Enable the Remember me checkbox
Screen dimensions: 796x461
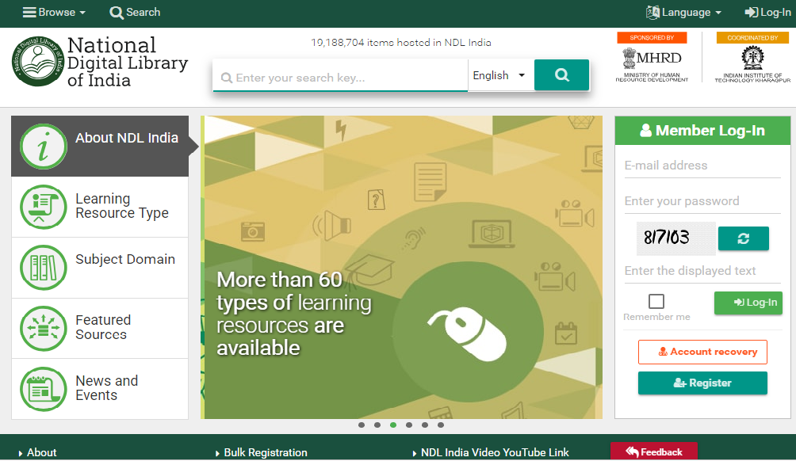656,301
